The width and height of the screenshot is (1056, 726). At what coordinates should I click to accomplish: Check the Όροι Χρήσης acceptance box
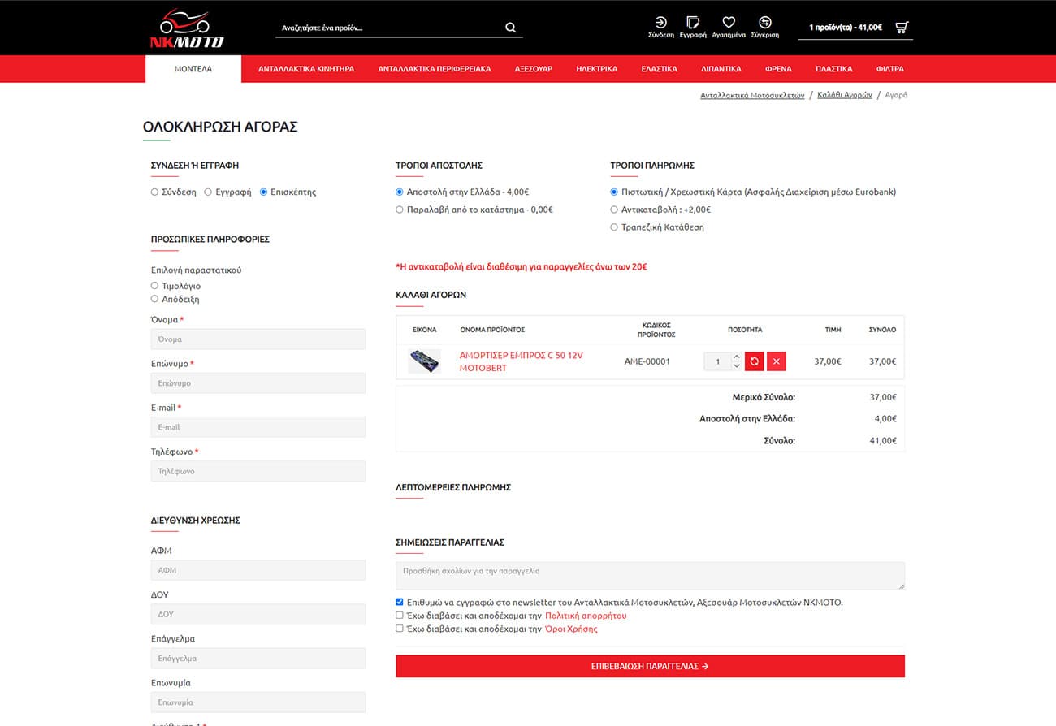click(x=400, y=629)
